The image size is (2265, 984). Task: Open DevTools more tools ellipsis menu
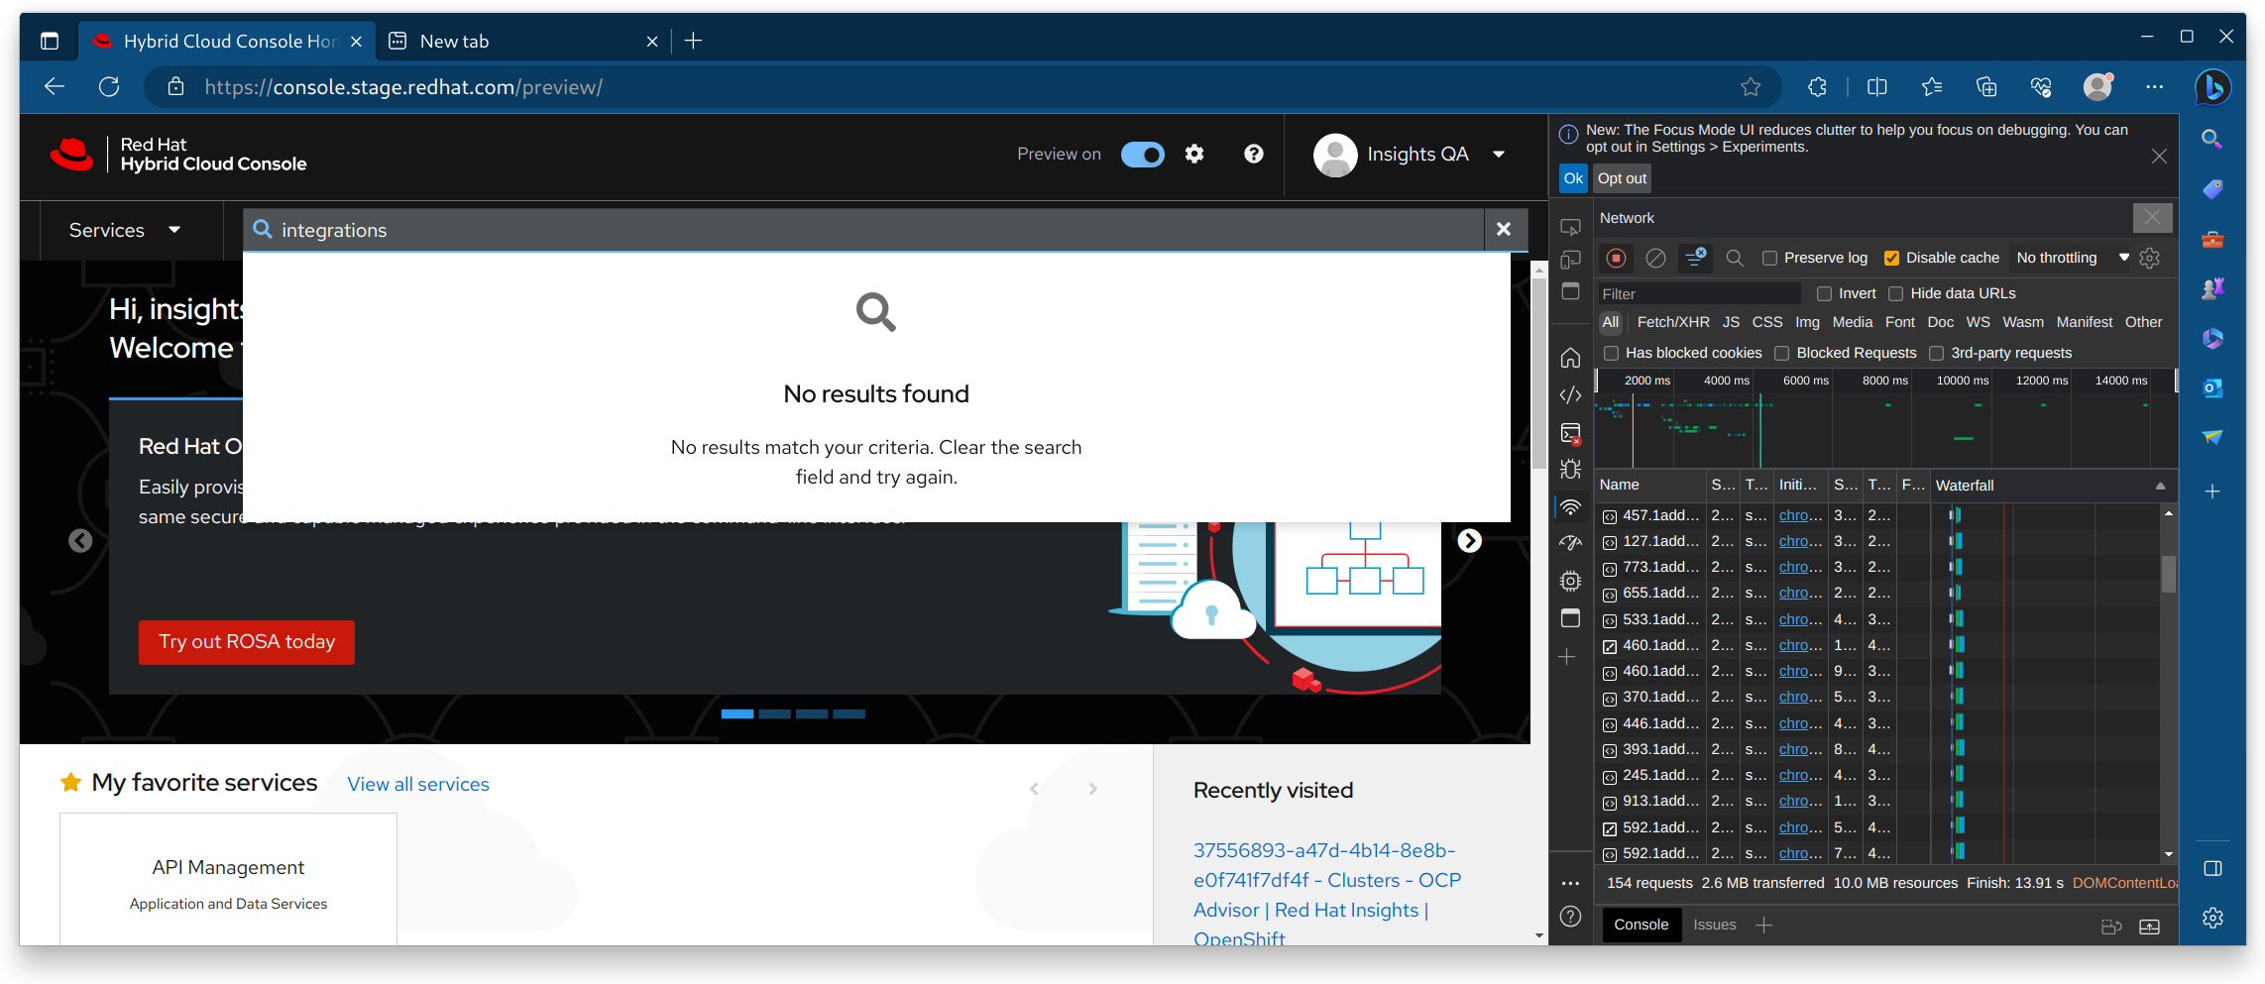tap(1570, 883)
